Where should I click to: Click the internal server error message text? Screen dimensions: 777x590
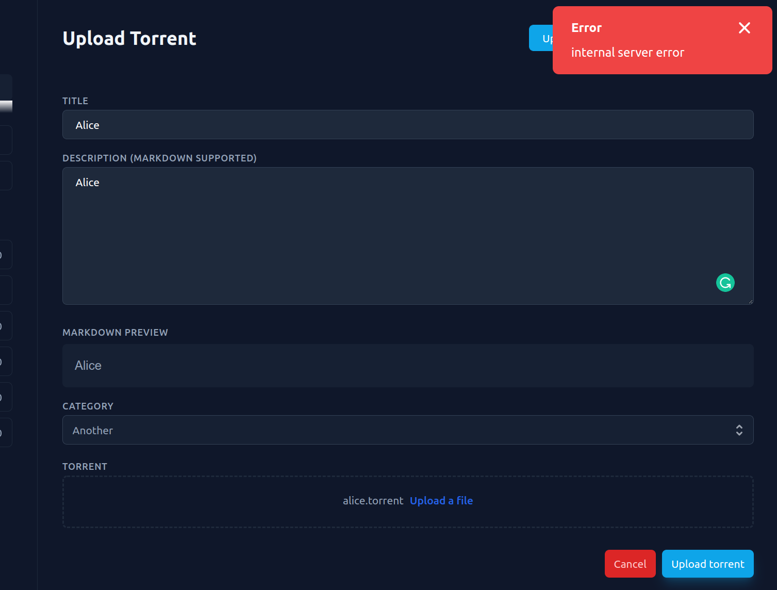pos(627,53)
